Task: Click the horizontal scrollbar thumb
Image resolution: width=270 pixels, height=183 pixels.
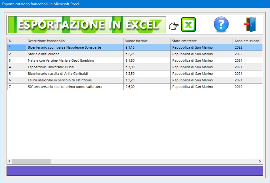Action: pos(31,161)
